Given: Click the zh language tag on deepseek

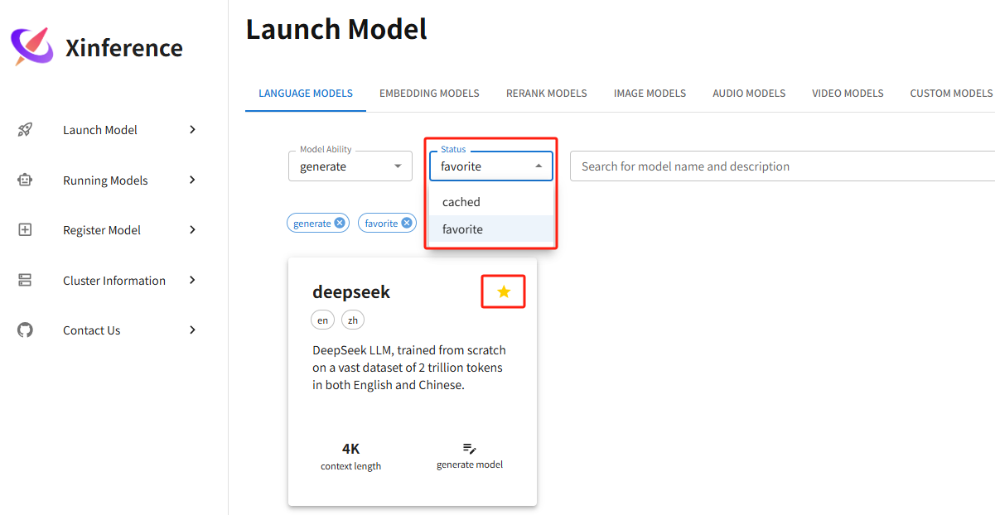Looking at the screenshot, I should [353, 320].
